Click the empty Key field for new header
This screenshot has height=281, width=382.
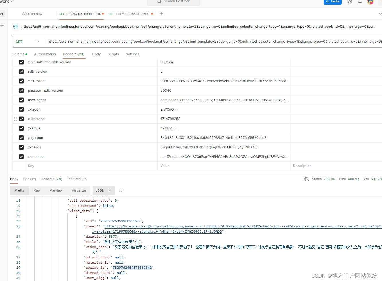(91, 166)
